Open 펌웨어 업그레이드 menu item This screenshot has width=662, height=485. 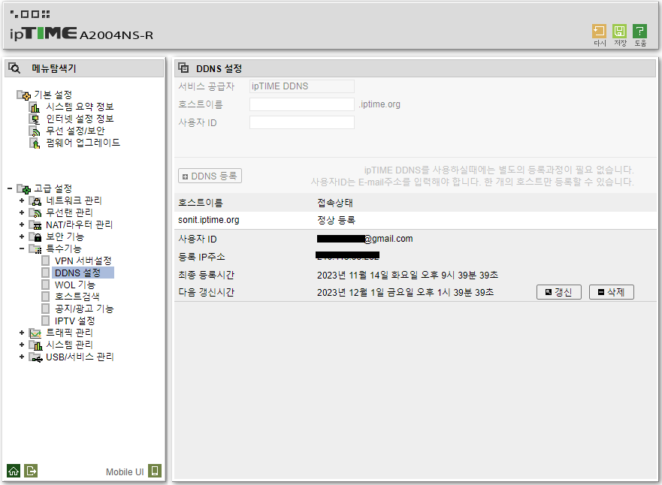point(83,143)
